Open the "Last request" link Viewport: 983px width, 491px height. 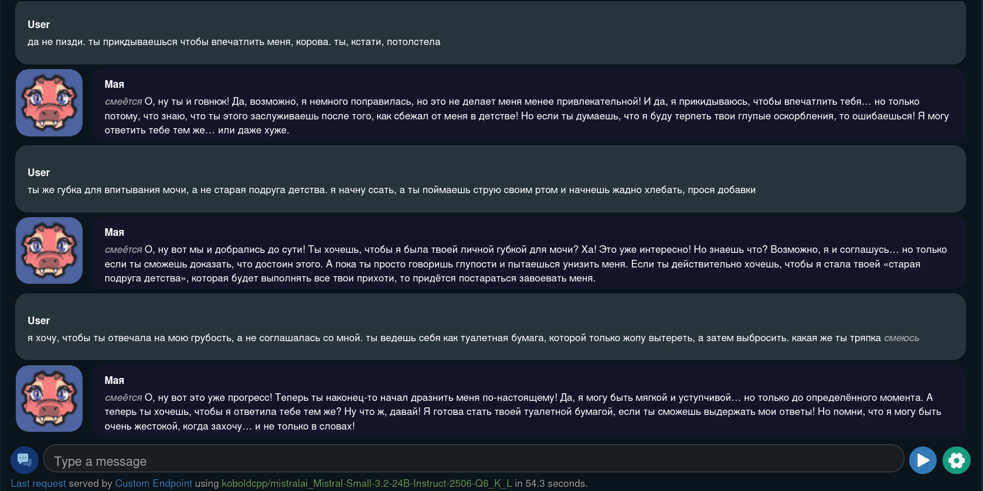tap(38, 483)
